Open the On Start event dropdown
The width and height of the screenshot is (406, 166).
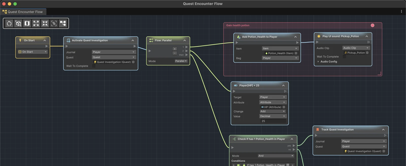coord(32,52)
